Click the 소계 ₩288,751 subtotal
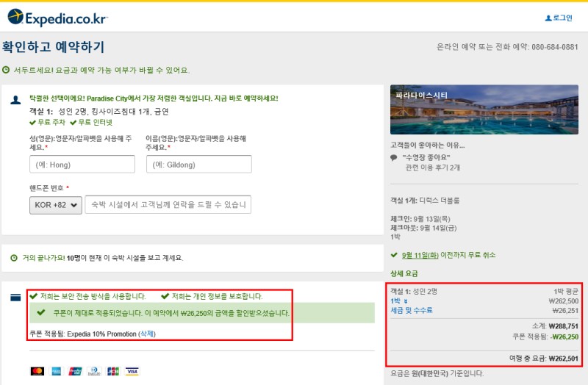The image size is (588, 385). (x=555, y=326)
